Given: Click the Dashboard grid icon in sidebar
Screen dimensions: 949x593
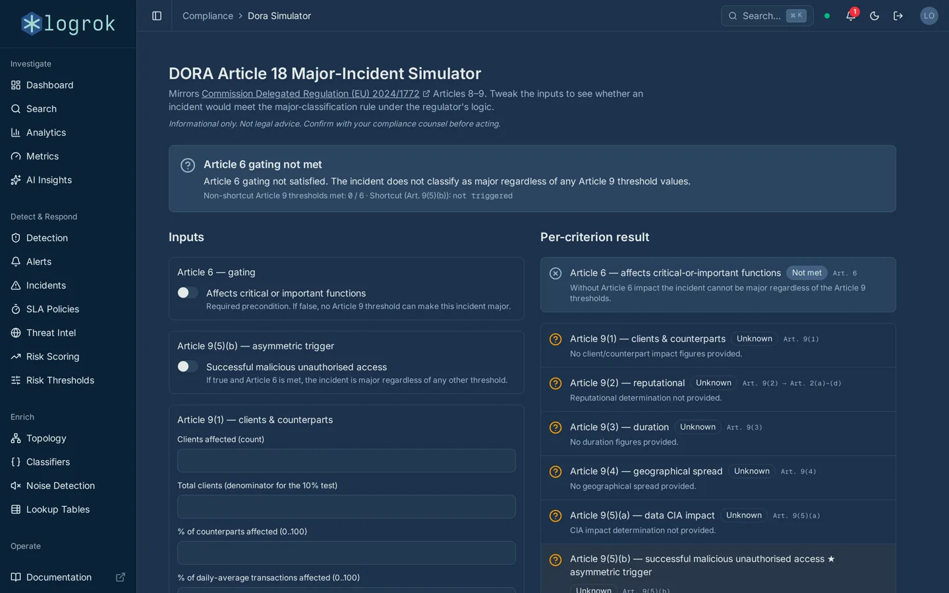Looking at the screenshot, I should 16,85.
